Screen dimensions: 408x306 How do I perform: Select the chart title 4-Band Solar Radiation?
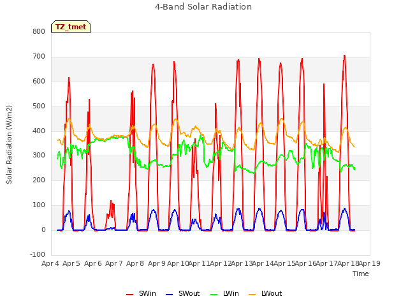pyautogui.click(x=203, y=7)
